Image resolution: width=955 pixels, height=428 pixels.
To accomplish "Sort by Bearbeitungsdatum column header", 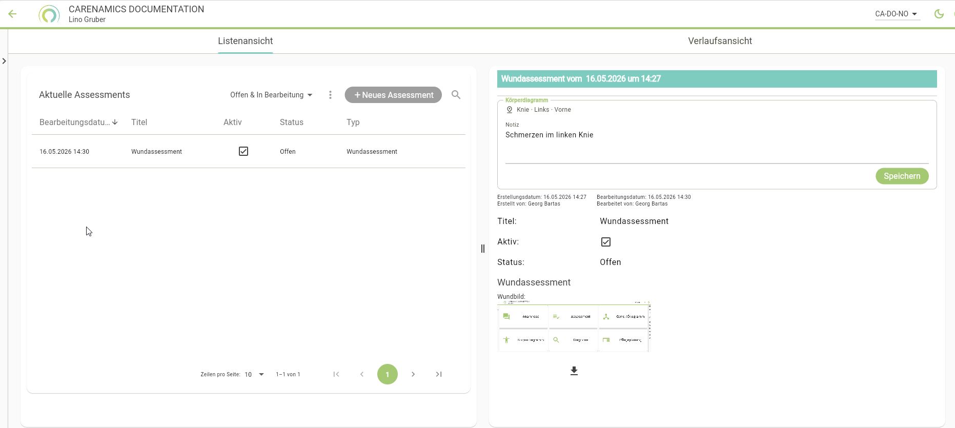I will click(x=74, y=122).
